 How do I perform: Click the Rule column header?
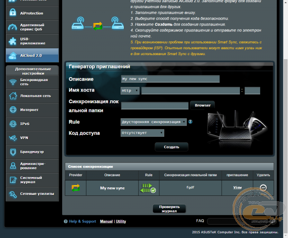tap(149, 175)
